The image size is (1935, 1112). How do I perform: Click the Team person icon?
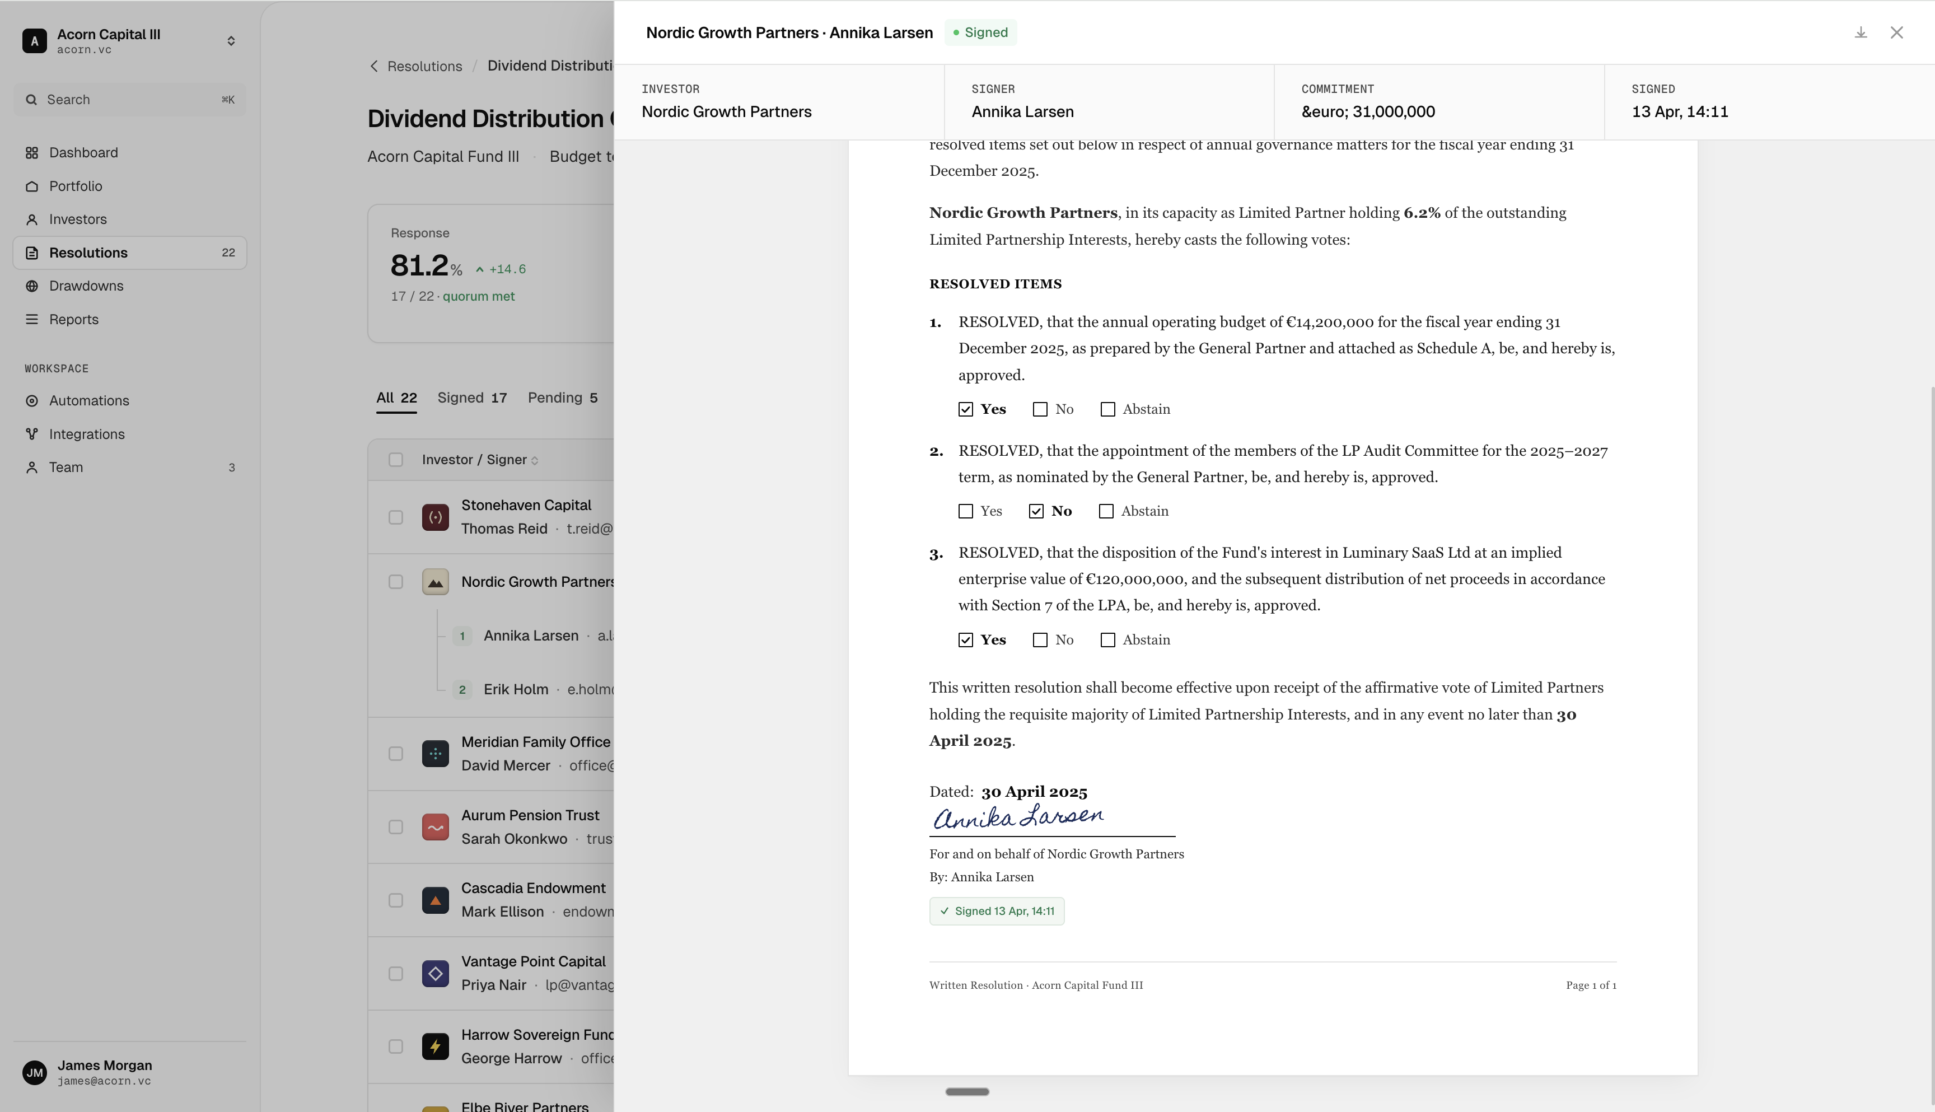click(x=31, y=468)
